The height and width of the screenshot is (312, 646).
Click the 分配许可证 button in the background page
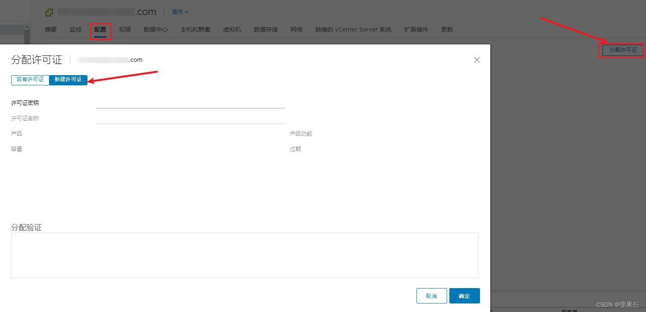coord(623,50)
